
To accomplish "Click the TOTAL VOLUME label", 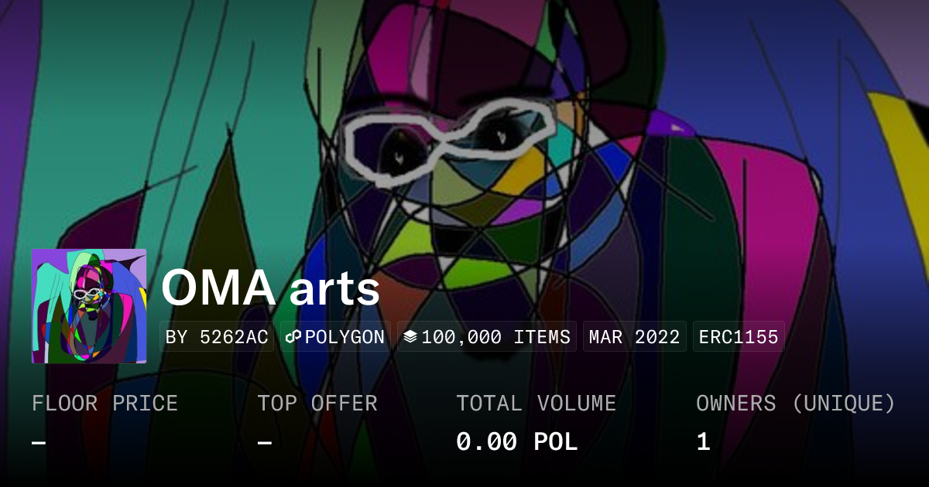I will tap(536, 404).
